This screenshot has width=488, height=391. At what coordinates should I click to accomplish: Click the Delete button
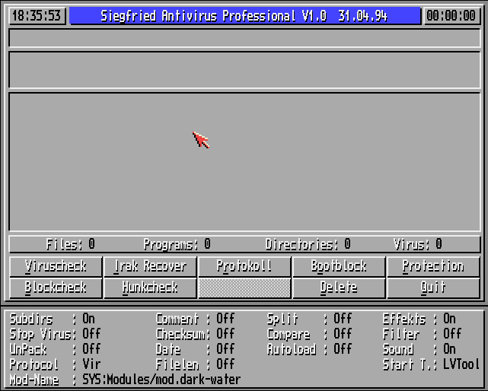coord(339,288)
